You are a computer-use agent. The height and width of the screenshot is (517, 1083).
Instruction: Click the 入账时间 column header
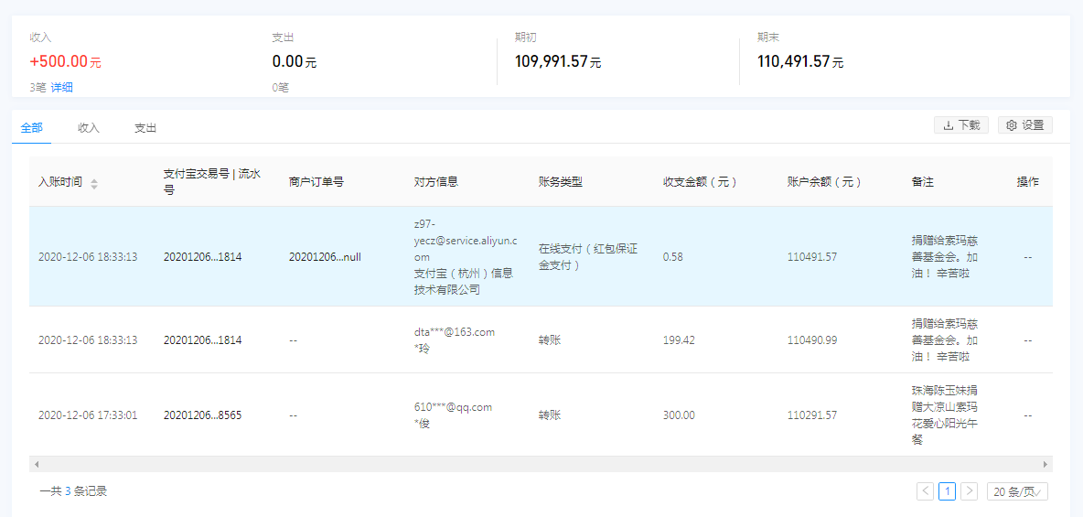pyautogui.click(x=60, y=182)
